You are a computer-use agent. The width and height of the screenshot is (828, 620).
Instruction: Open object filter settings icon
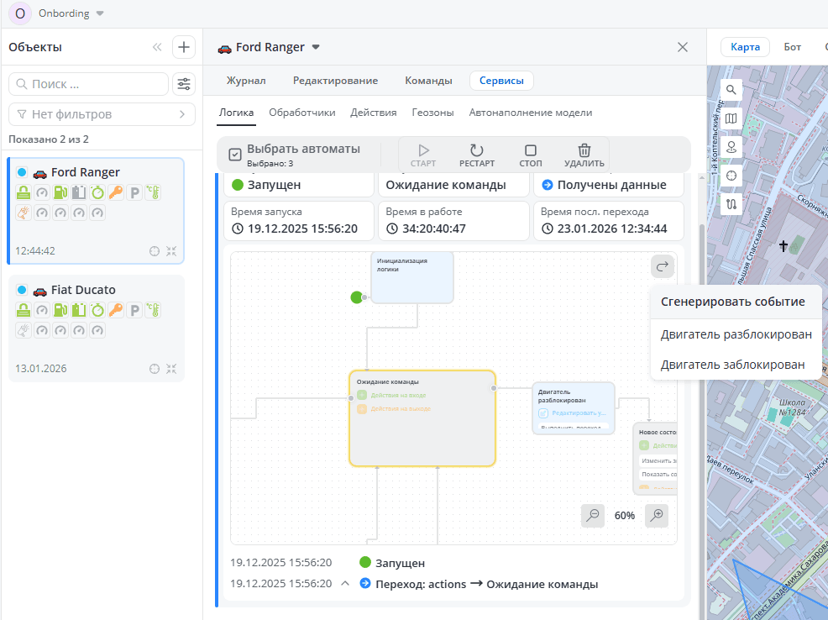pyautogui.click(x=183, y=84)
